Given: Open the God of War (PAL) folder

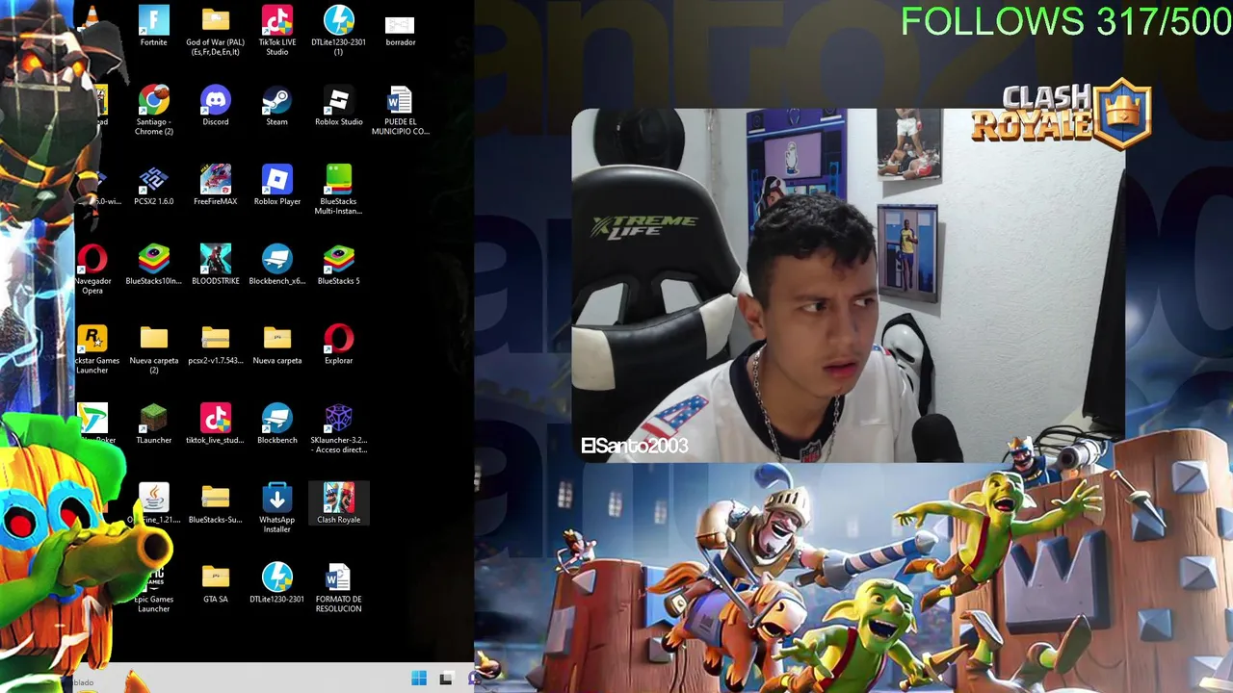Looking at the screenshot, I should point(216,31).
